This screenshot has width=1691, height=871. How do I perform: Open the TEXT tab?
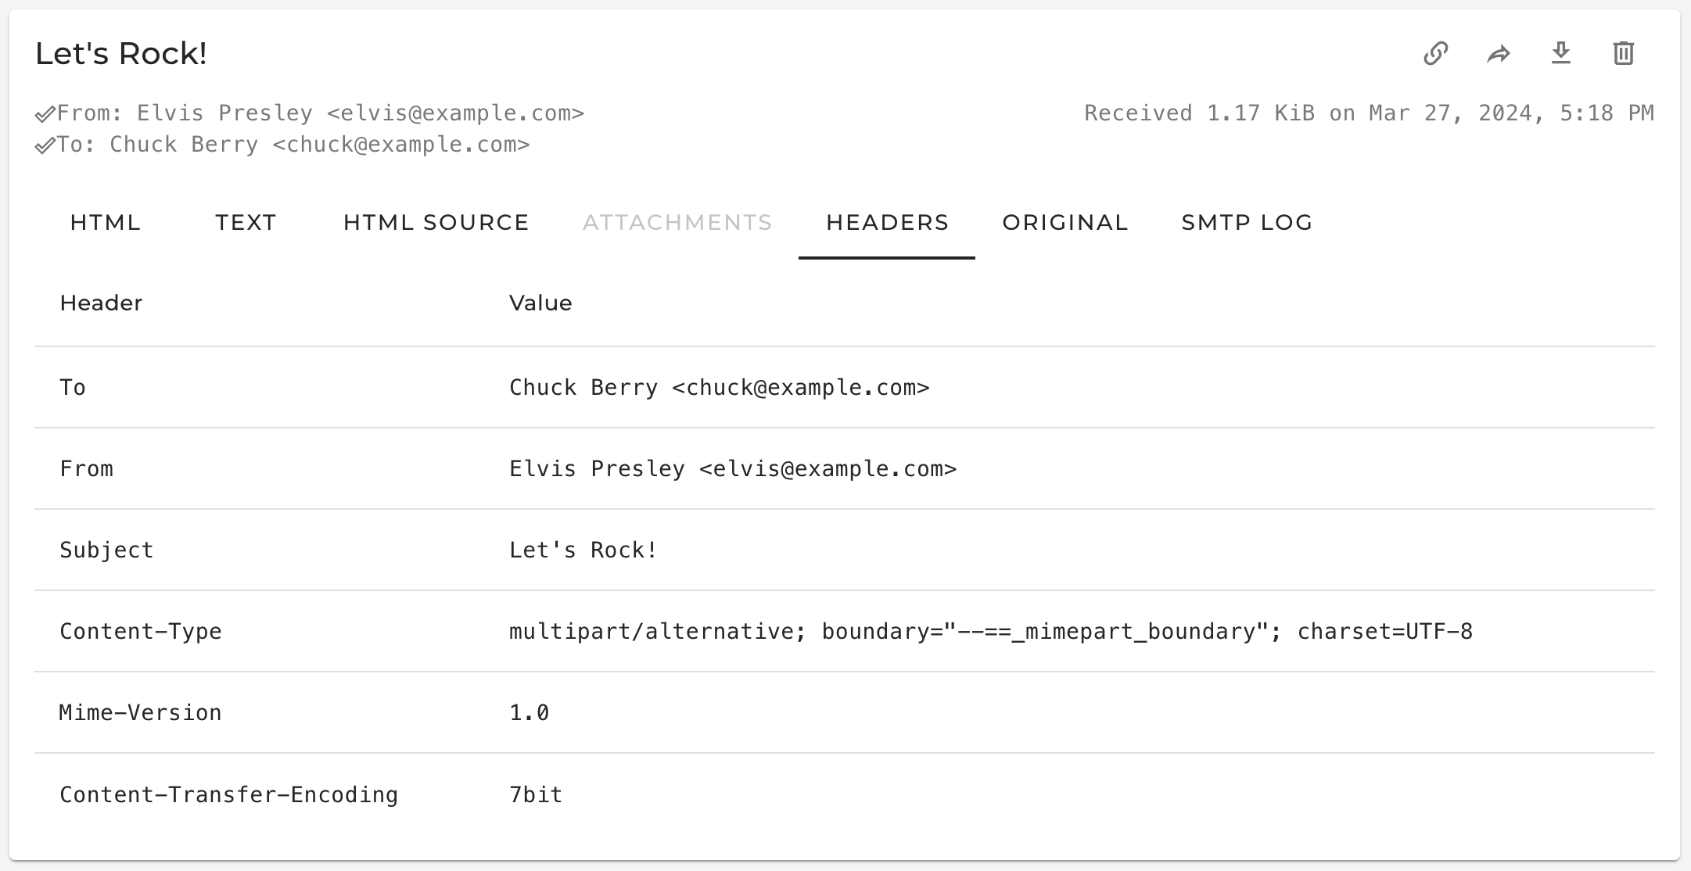pyautogui.click(x=246, y=223)
